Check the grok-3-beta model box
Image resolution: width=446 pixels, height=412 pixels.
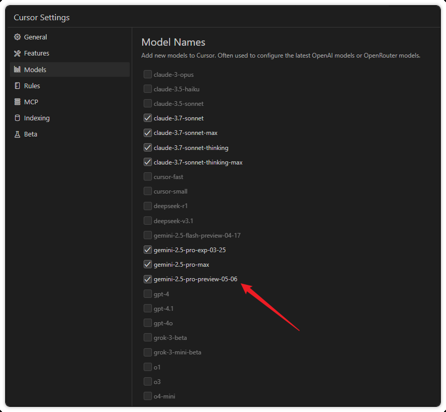[x=148, y=337]
